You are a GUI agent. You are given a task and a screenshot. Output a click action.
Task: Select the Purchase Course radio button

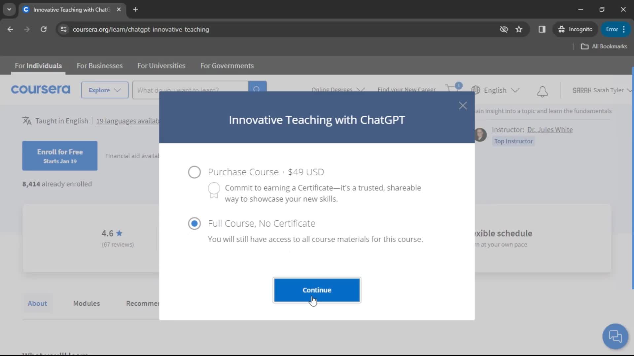pyautogui.click(x=194, y=172)
